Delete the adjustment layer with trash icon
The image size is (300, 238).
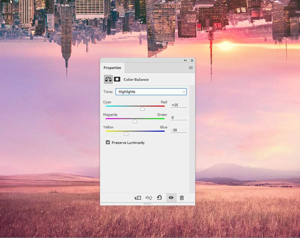[181, 198]
